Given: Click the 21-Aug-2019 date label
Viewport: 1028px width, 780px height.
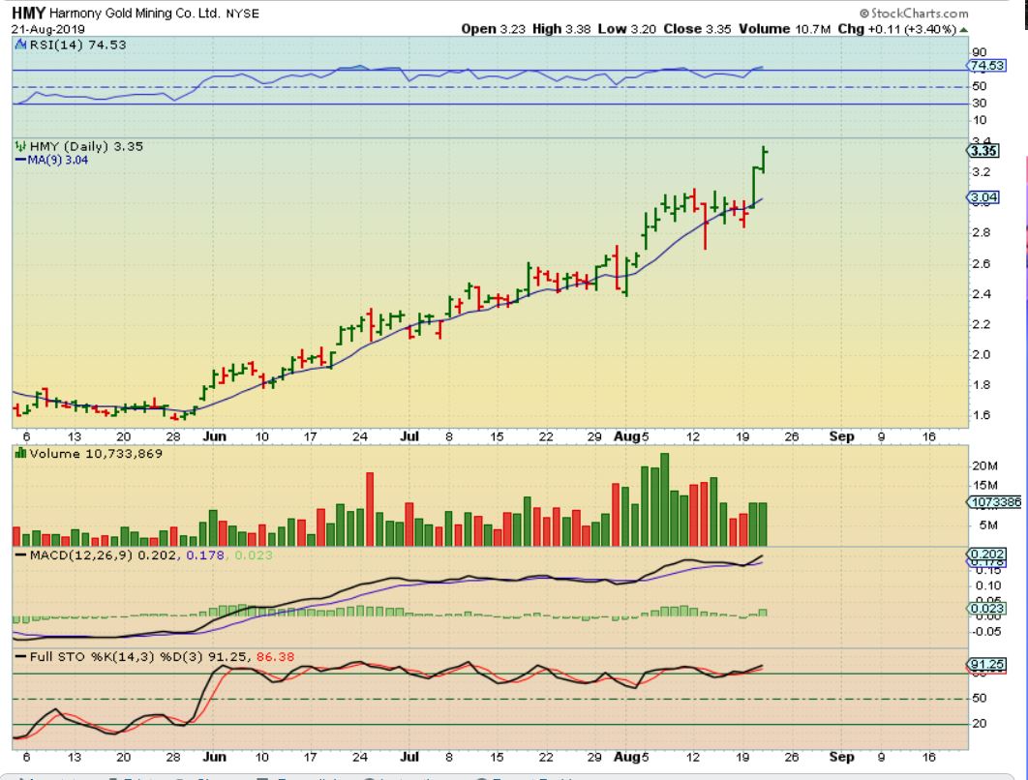Looking at the screenshot, I should (x=47, y=29).
